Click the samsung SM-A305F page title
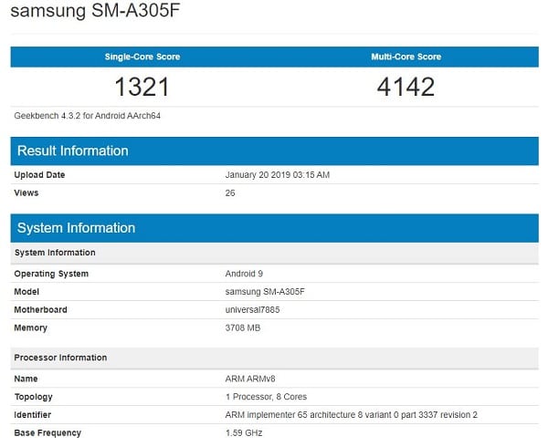Viewport: 548px width, 447px height. 95,10
